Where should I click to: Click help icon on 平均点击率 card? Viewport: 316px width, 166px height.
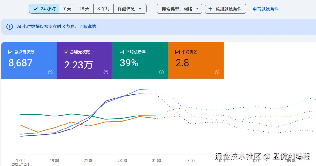[x=162, y=72]
